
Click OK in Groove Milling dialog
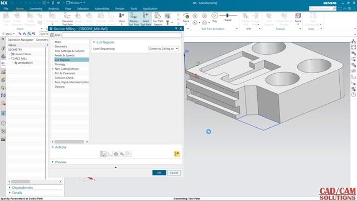pos(159,173)
